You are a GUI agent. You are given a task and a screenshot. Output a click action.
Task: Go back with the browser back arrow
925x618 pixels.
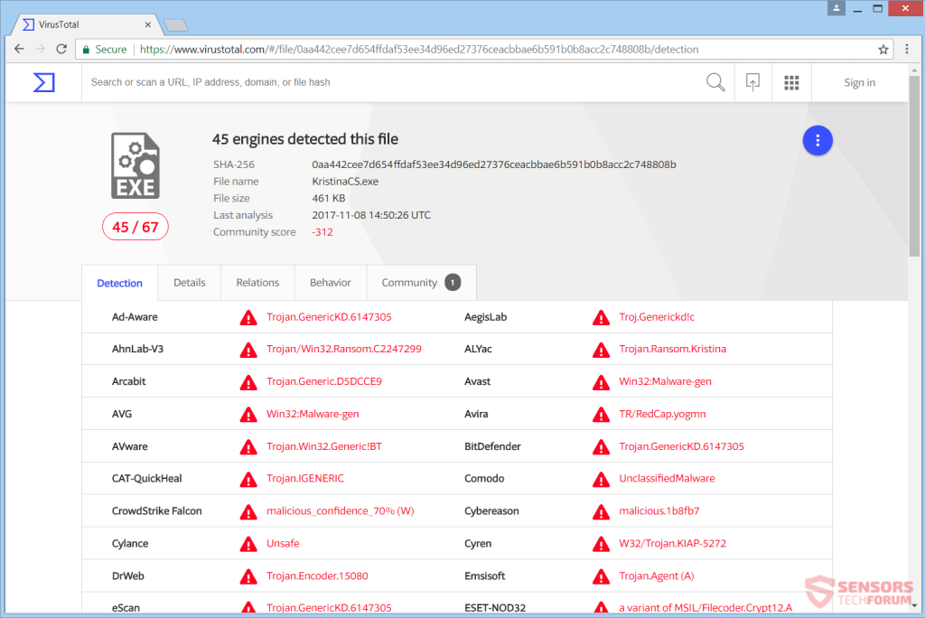tap(19, 49)
